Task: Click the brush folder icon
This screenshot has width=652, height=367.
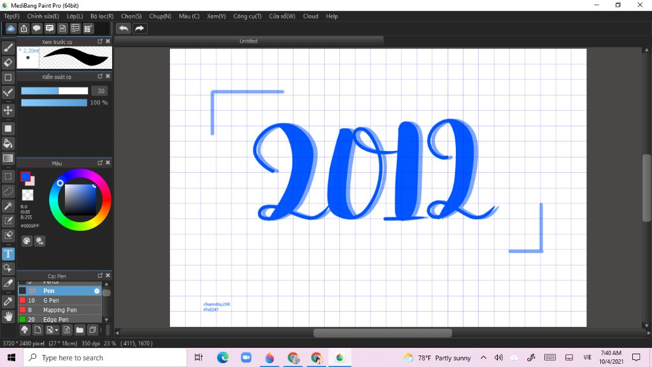Action: click(x=80, y=330)
